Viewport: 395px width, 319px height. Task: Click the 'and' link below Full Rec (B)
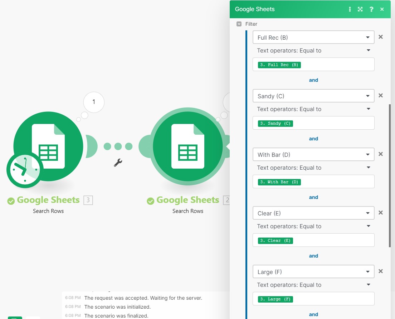313,80
